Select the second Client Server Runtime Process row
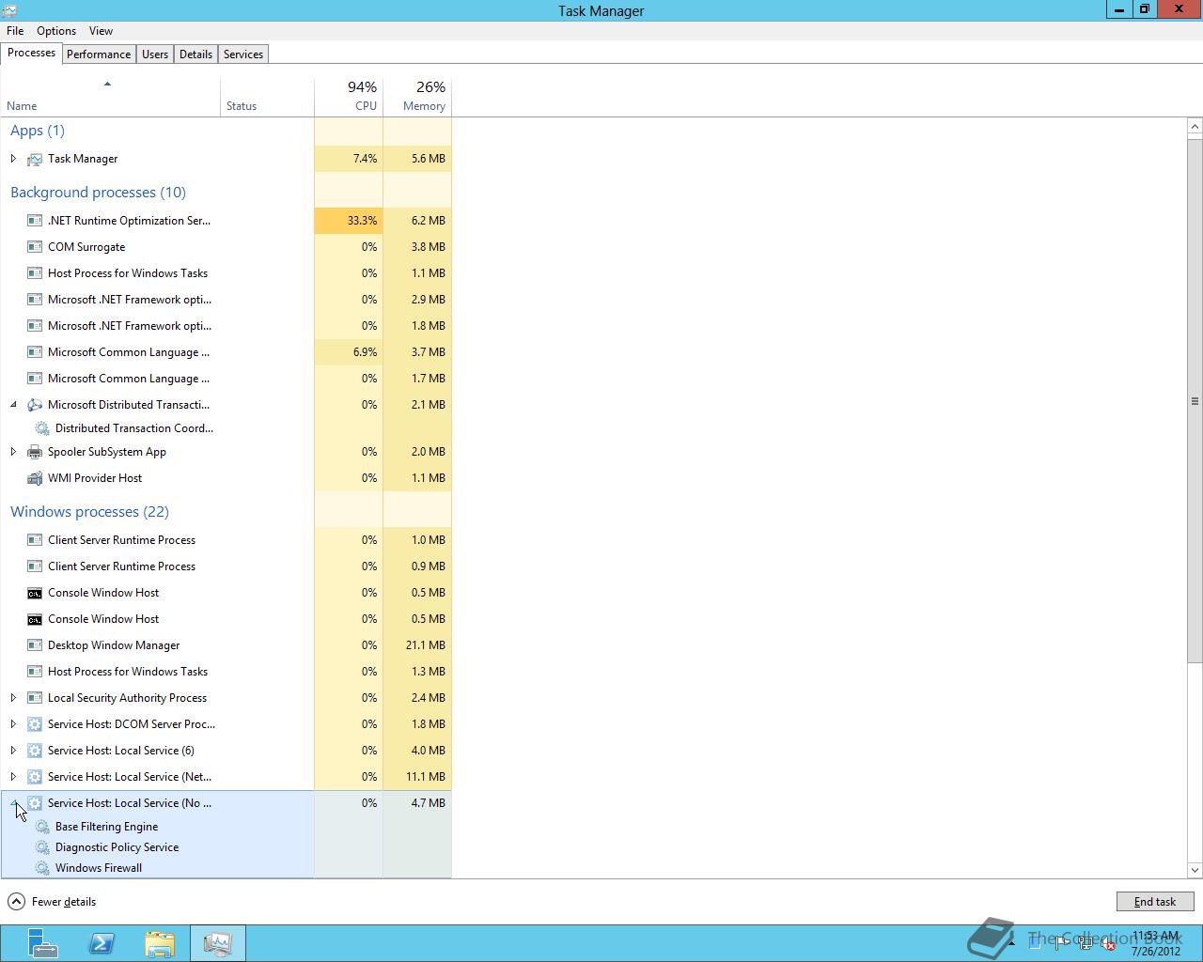The image size is (1203, 962). [x=226, y=566]
